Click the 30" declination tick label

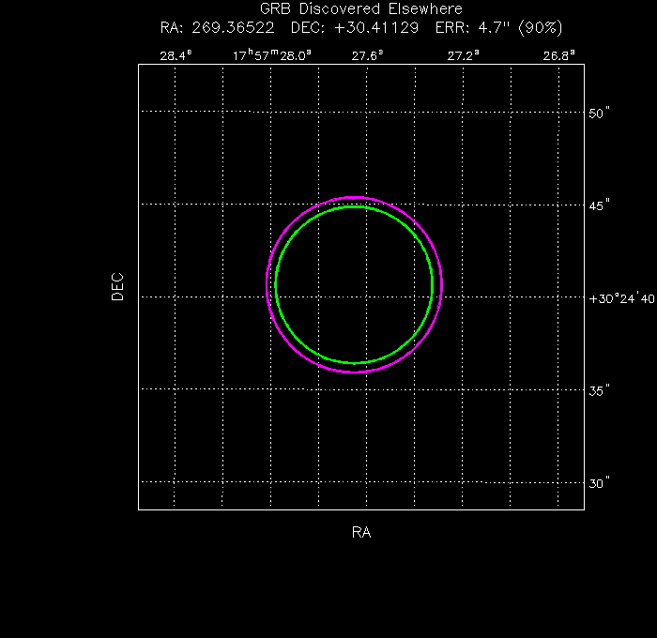(x=599, y=483)
